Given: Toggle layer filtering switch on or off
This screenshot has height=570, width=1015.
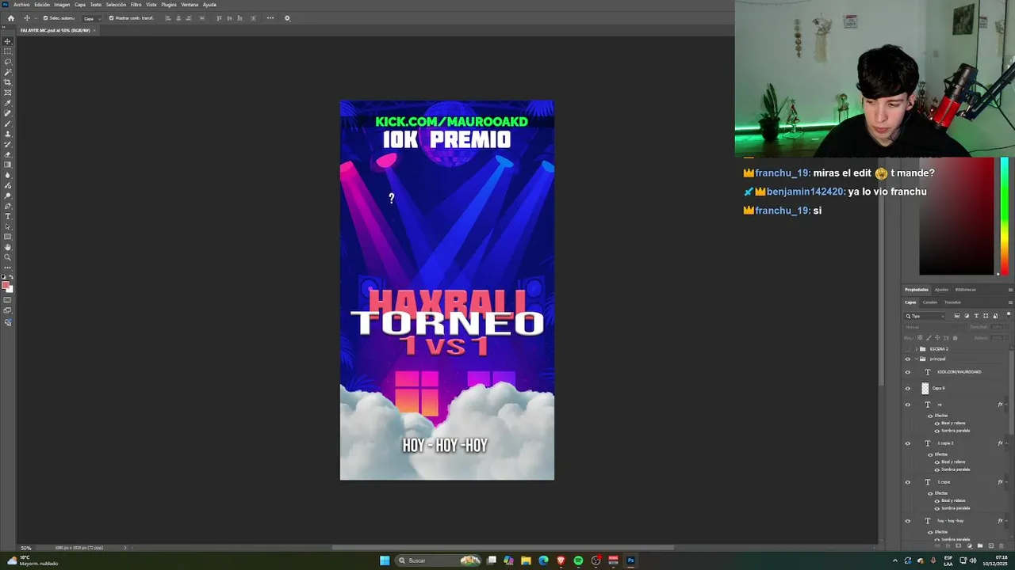Looking at the screenshot, I should (x=1008, y=314).
